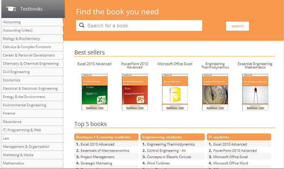
Task: Open Calculus & Complex Functions category
Action: click(x=32, y=47)
